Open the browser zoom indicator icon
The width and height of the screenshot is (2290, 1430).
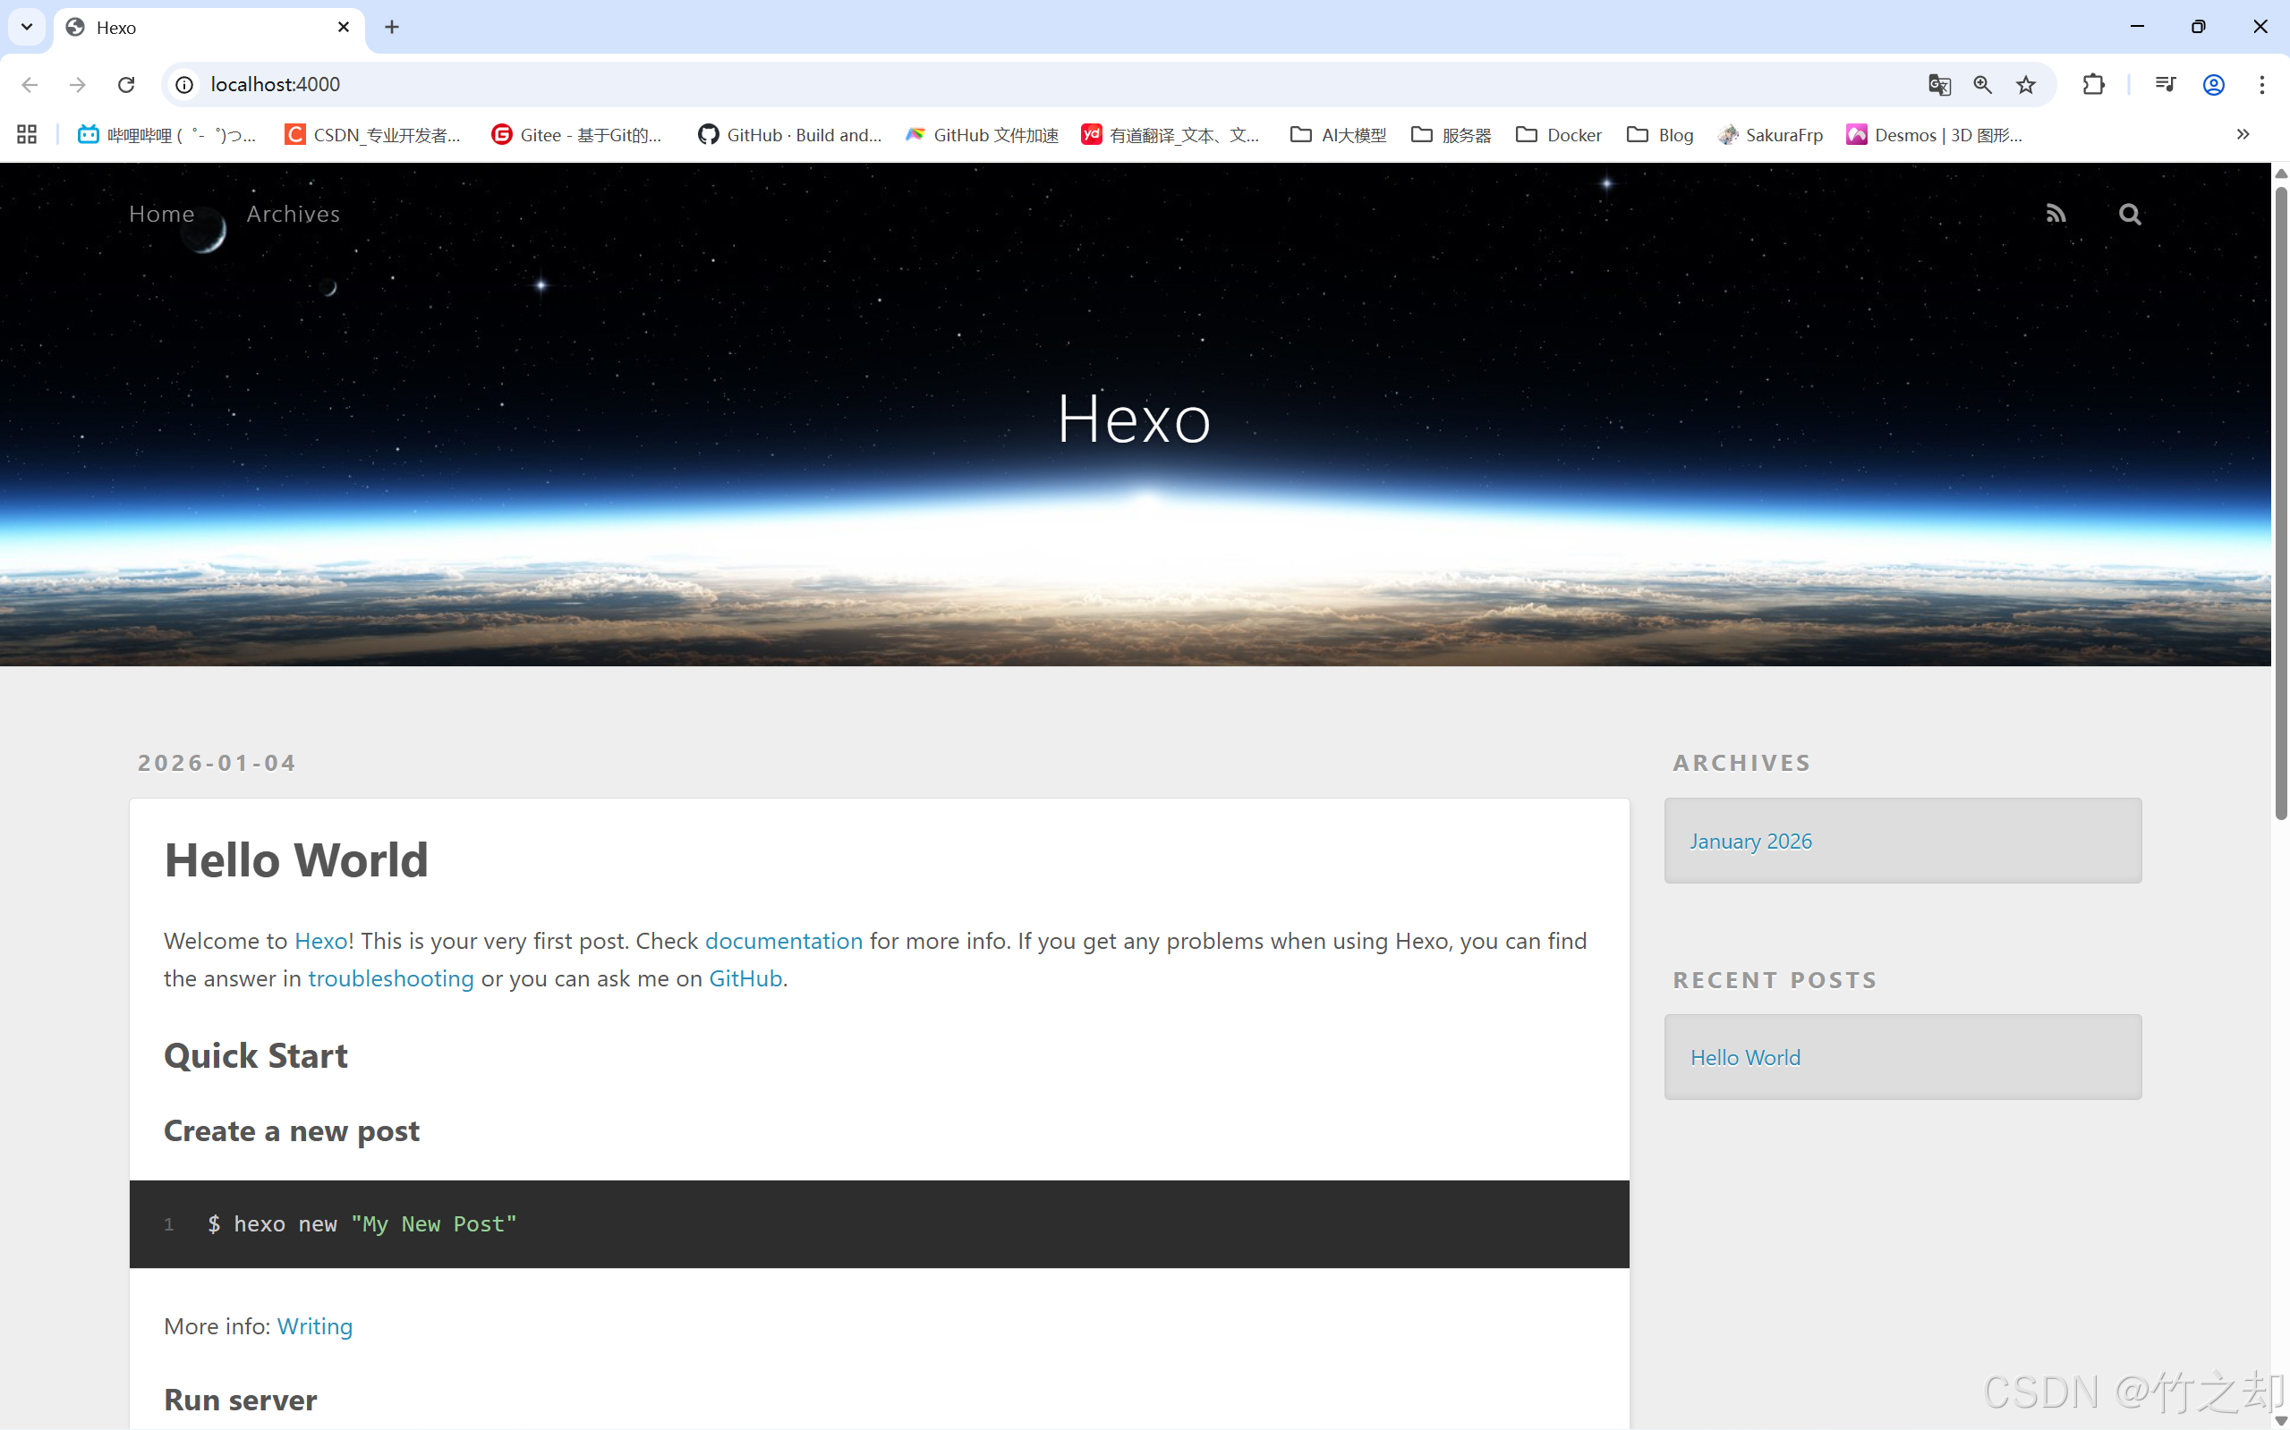click(x=1982, y=85)
